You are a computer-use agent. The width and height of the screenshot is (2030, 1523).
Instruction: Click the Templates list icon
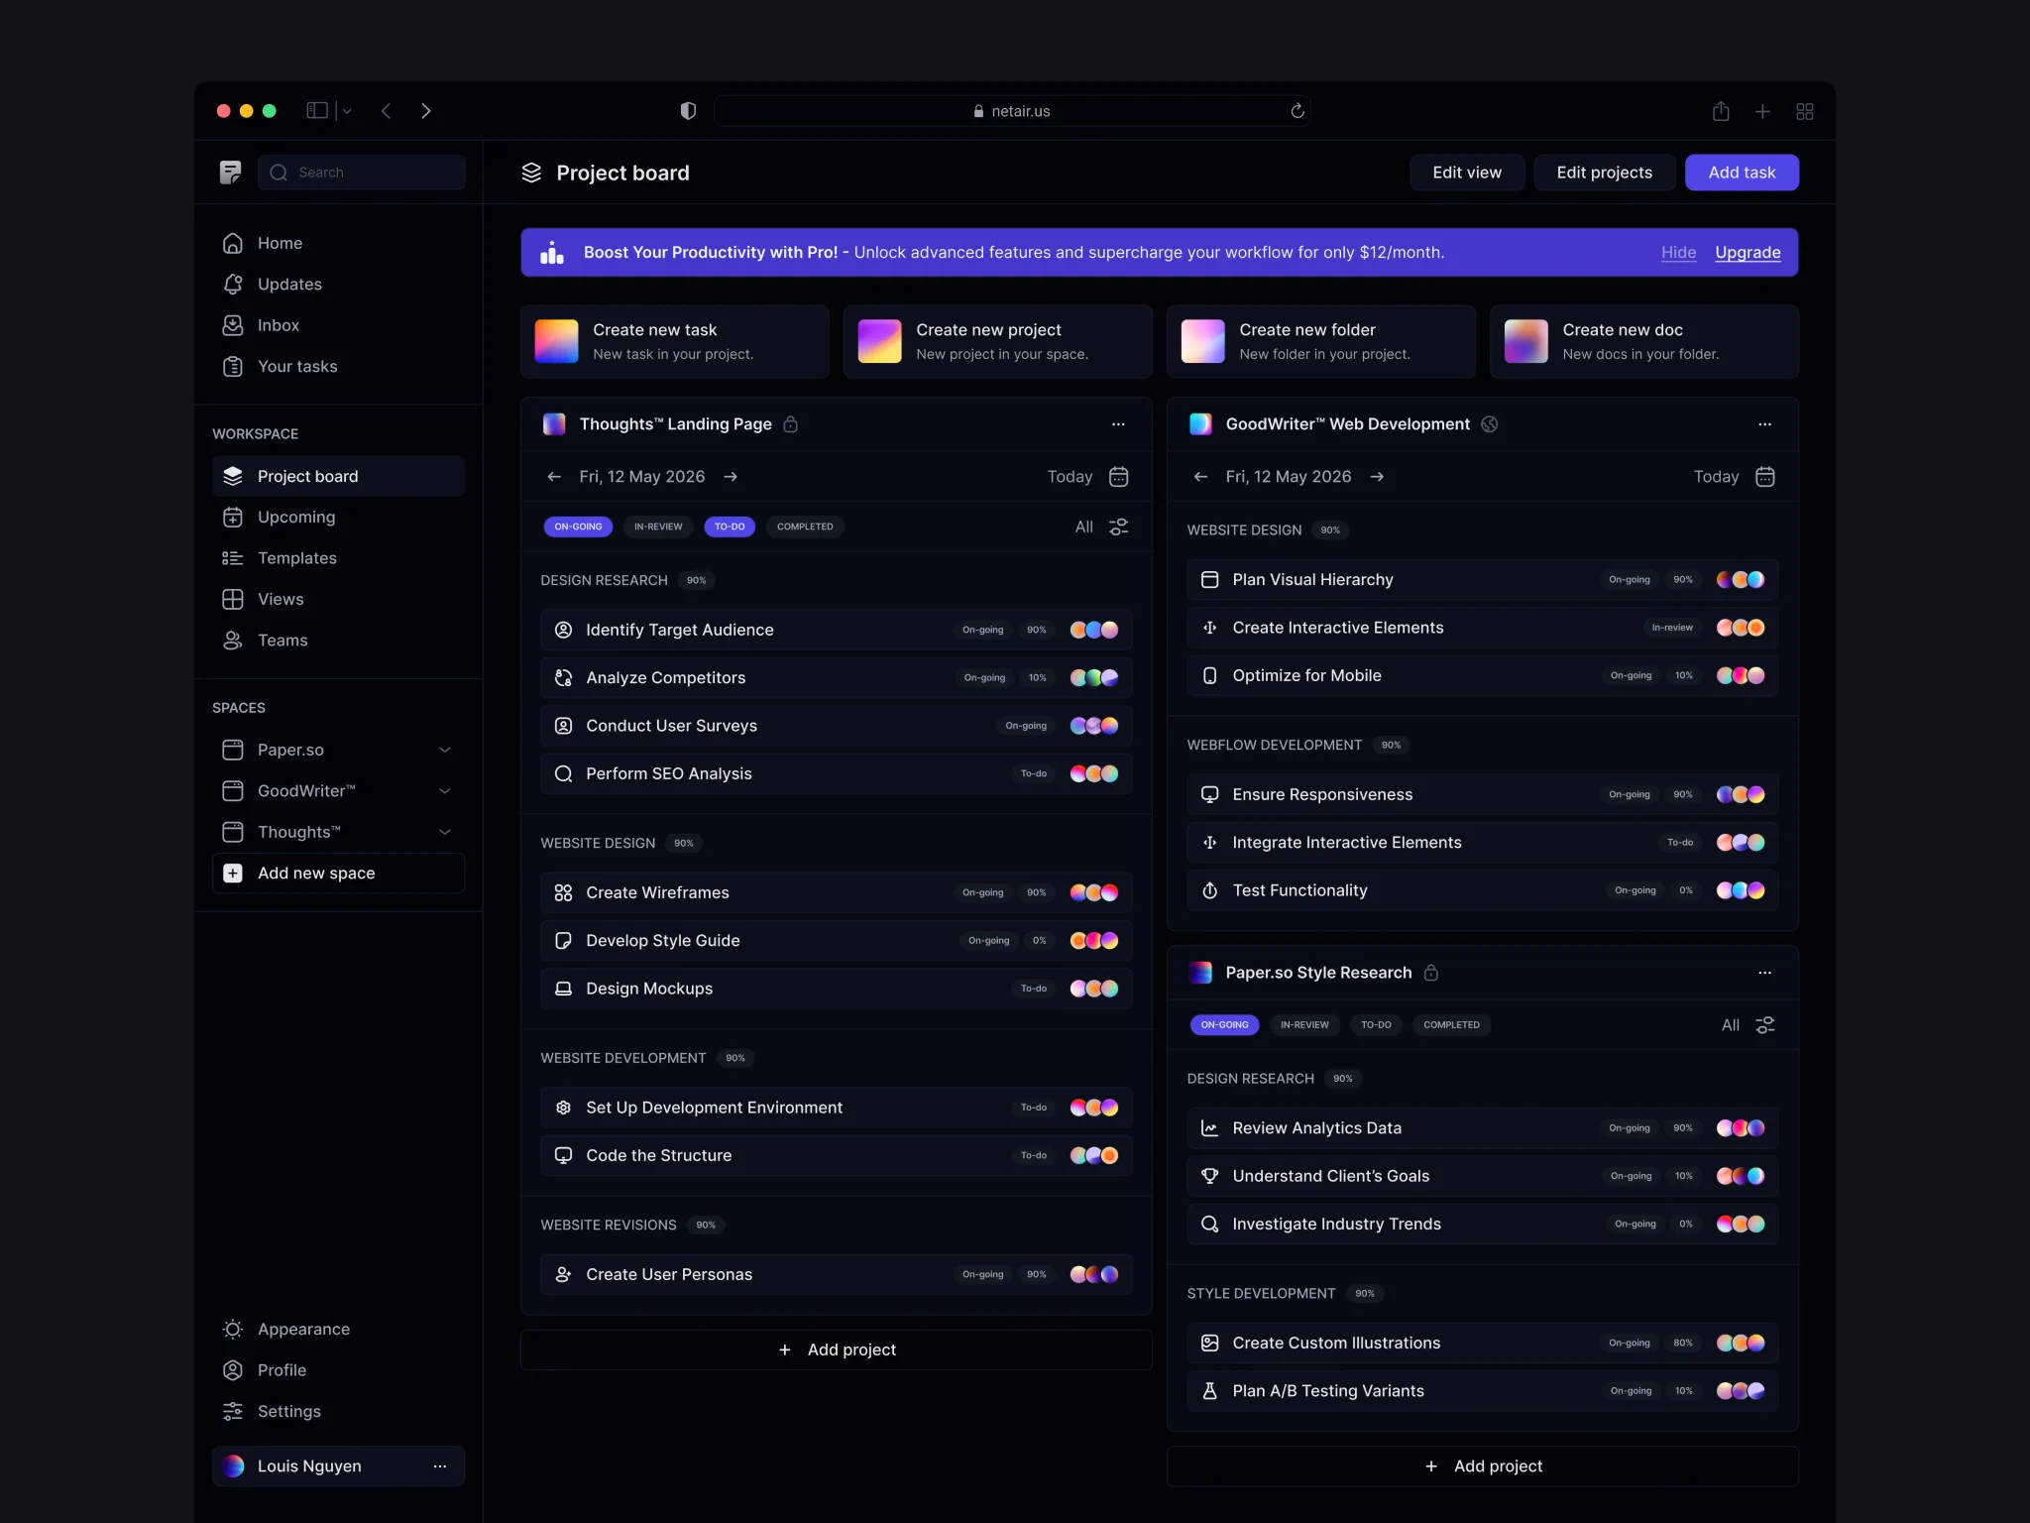click(x=233, y=558)
